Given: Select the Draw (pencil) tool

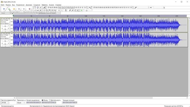Looking at the screenshot, I should pos(40,8).
